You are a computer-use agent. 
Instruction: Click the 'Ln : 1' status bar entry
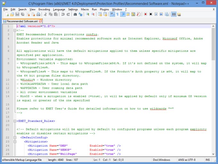click(97, 160)
